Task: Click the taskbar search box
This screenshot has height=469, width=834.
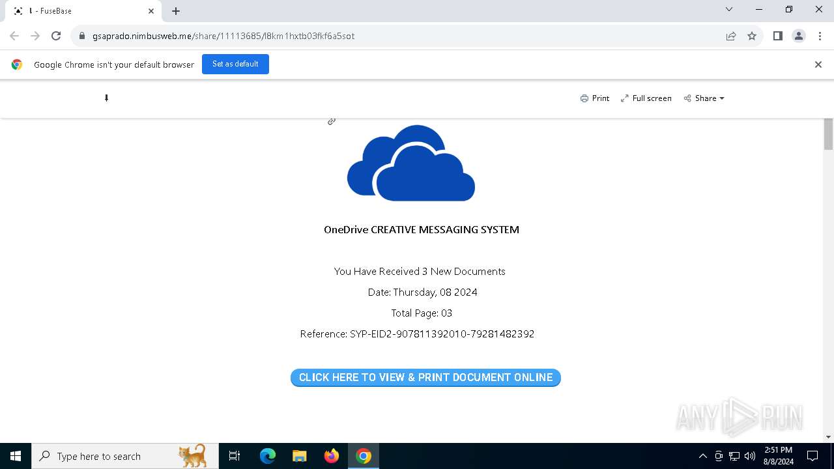Action: [125, 456]
